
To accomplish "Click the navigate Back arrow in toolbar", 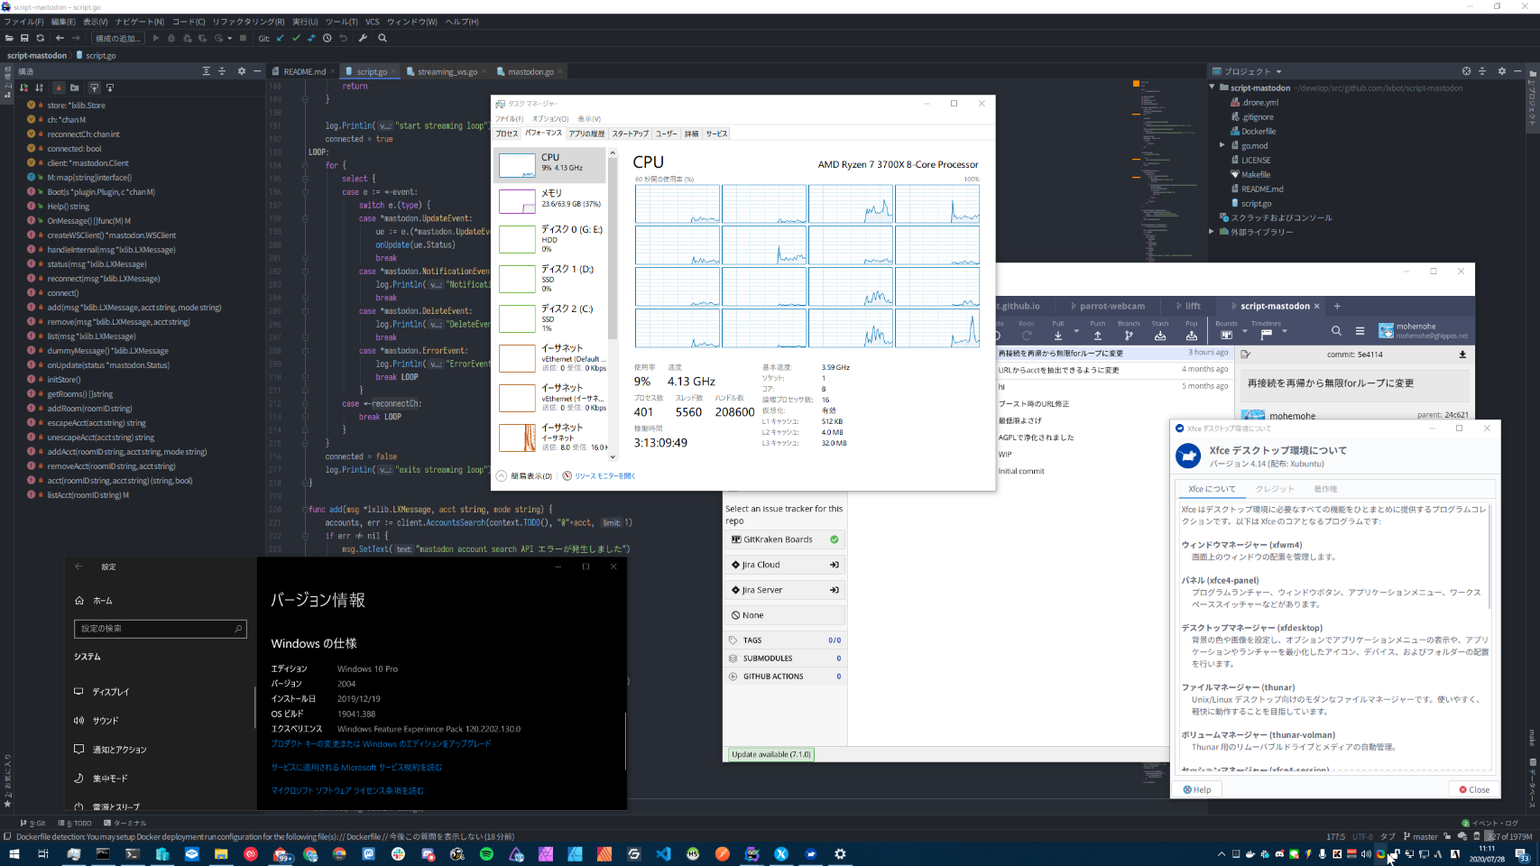I will point(60,38).
